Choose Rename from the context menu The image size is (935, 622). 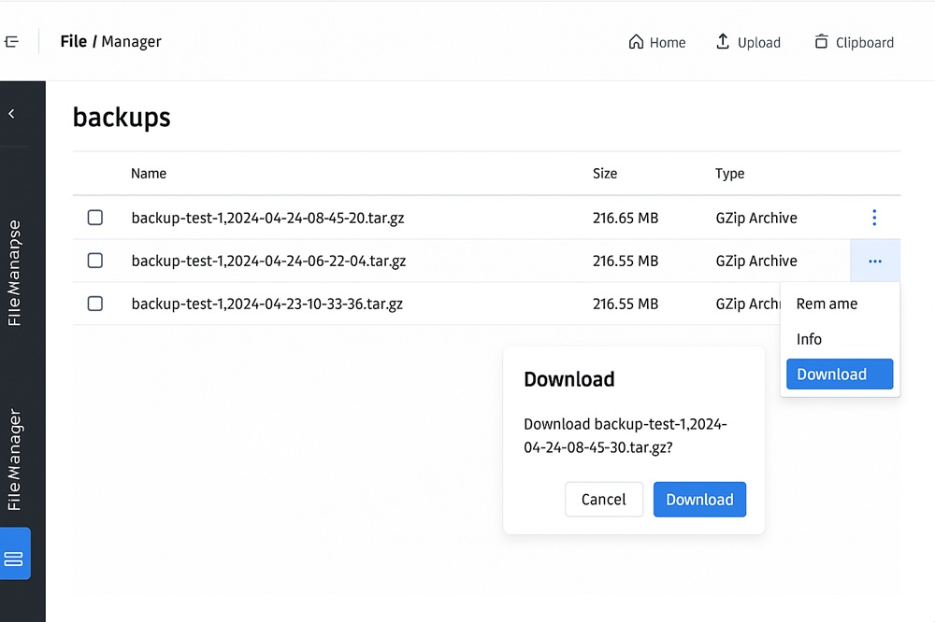click(x=827, y=304)
